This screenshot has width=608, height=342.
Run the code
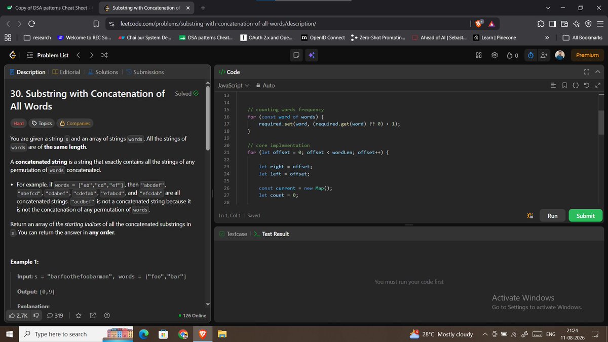pos(552,215)
